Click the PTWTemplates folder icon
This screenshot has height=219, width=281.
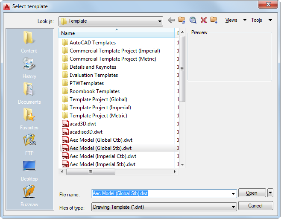(65, 83)
